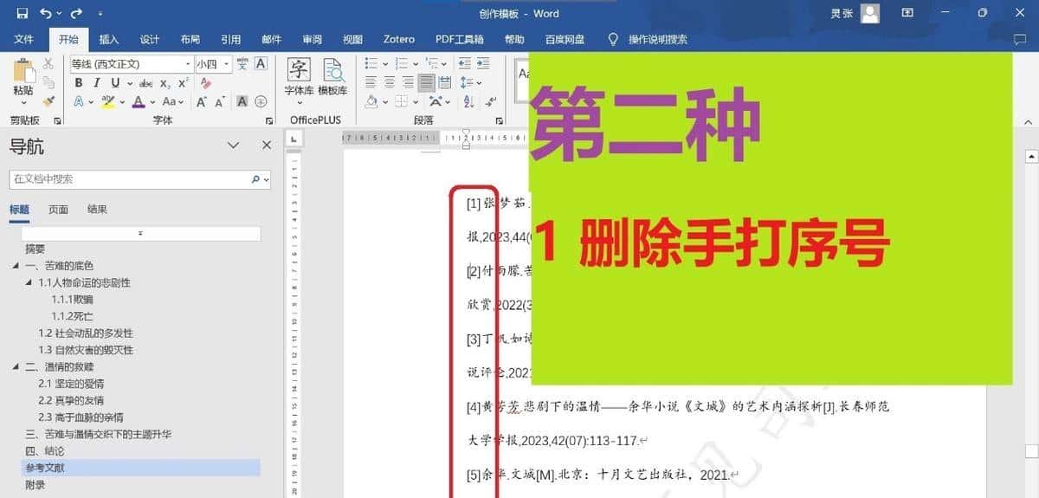1039x498 pixels.
Task: Open the font color dropdown arrow
Action: [152, 102]
